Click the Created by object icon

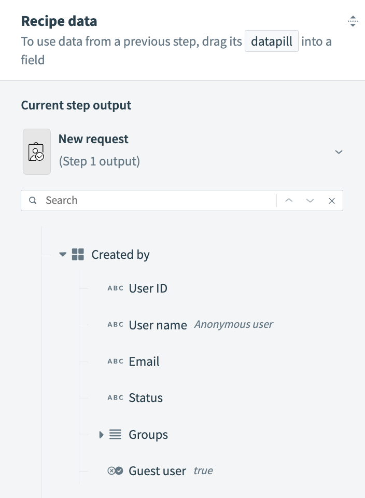pyautogui.click(x=78, y=255)
